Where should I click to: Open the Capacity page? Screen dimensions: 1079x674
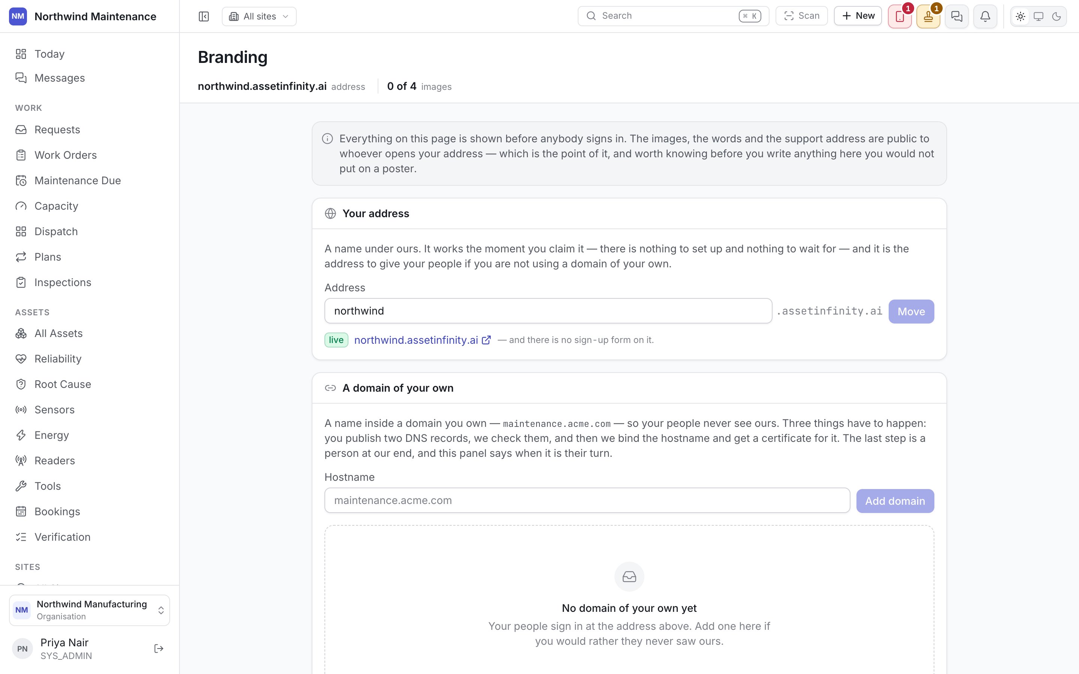[x=90, y=206]
